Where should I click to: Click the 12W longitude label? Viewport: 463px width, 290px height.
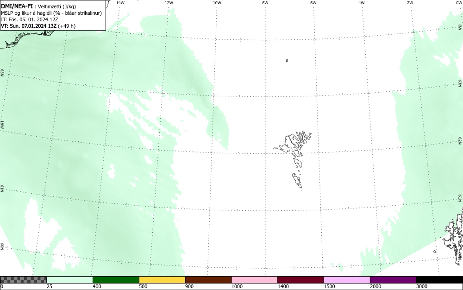pyautogui.click(x=169, y=3)
